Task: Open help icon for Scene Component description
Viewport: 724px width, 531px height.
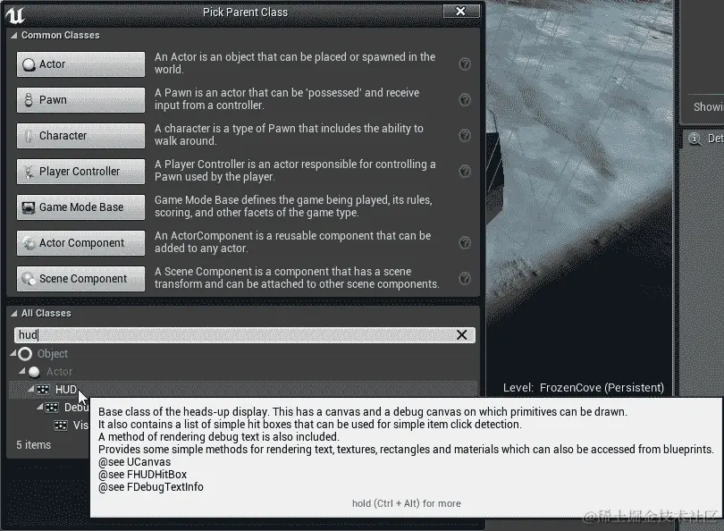Action: coord(465,278)
